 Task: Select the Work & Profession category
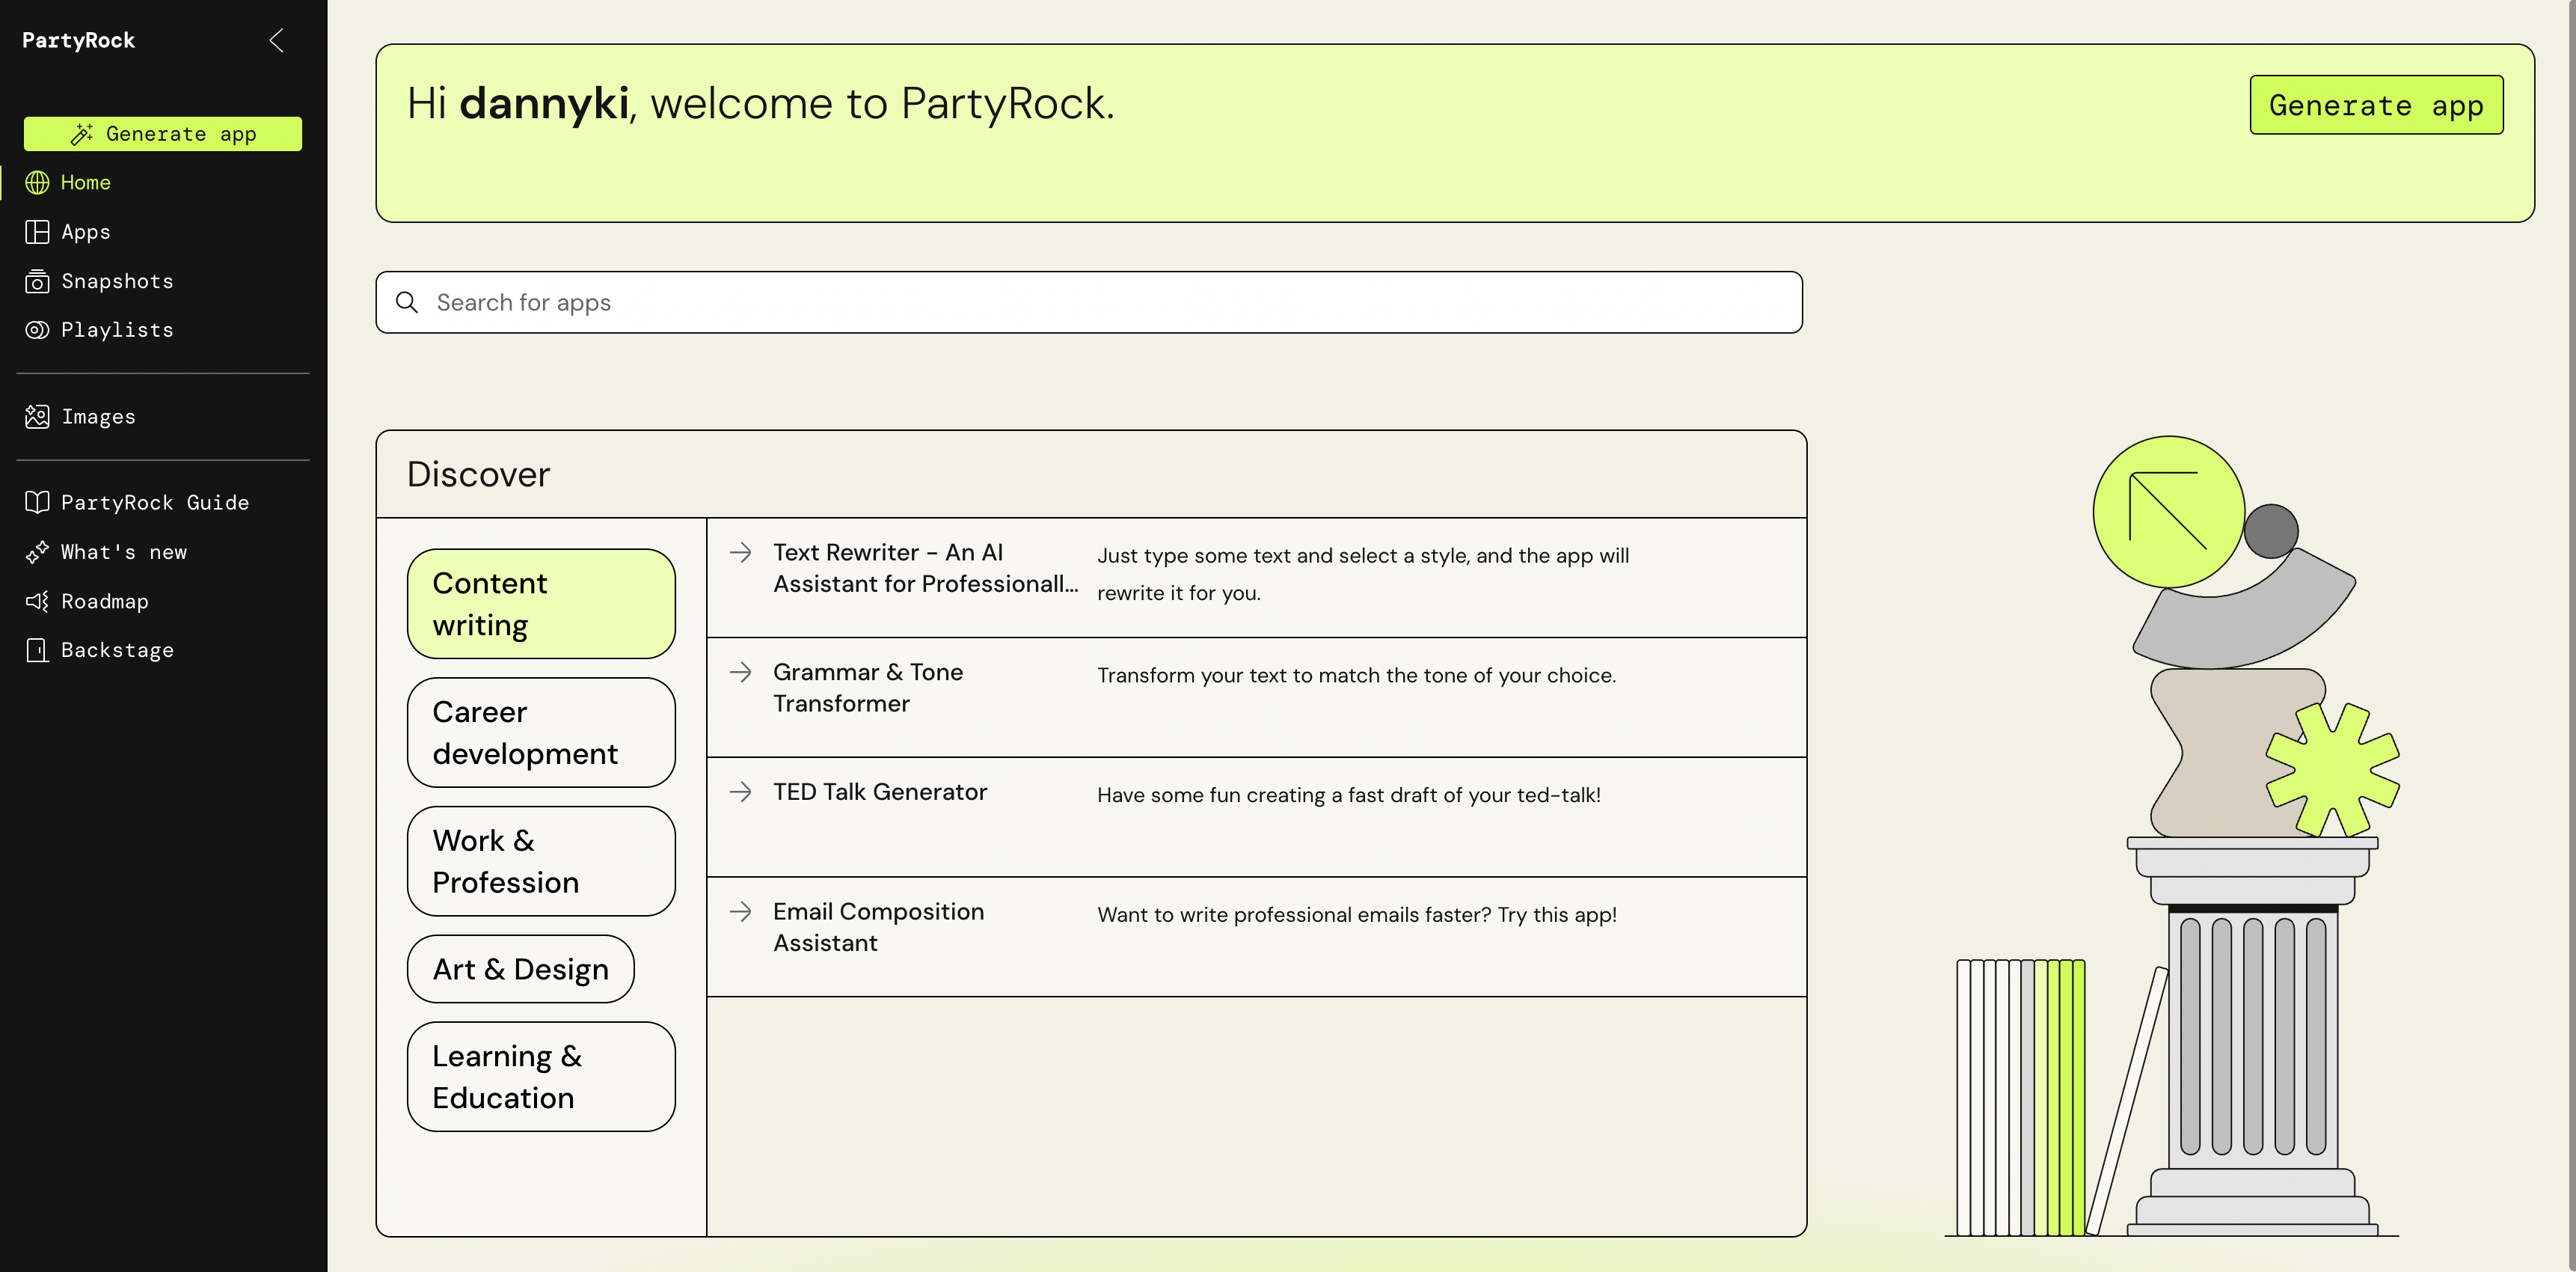[x=541, y=861]
